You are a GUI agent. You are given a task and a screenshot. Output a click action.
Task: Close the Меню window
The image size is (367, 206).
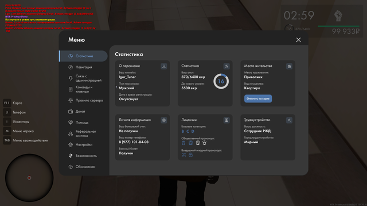[x=298, y=40]
